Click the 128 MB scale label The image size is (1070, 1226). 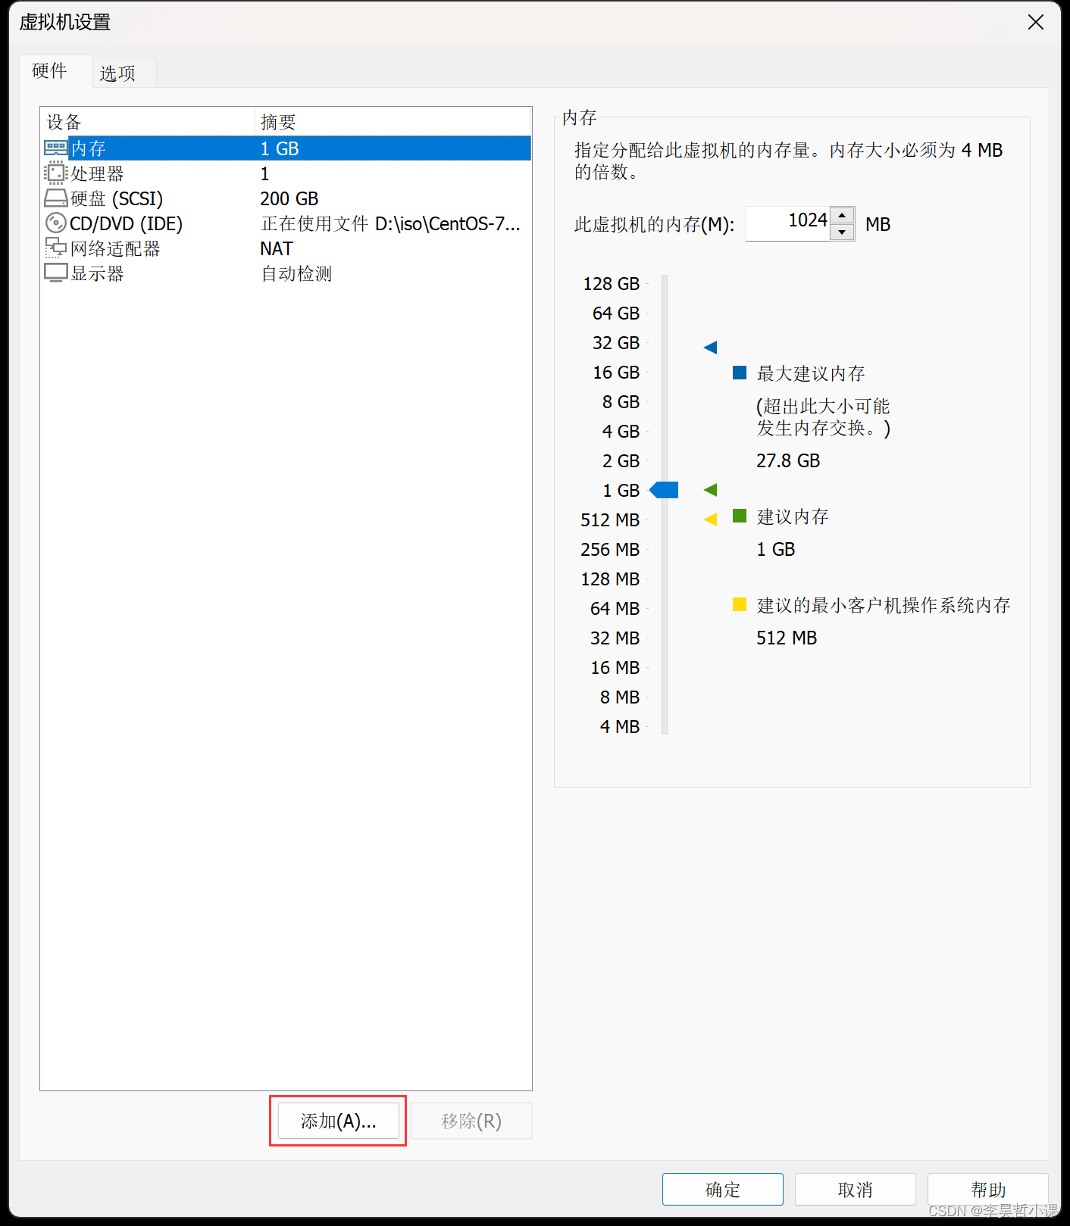click(610, 579)
